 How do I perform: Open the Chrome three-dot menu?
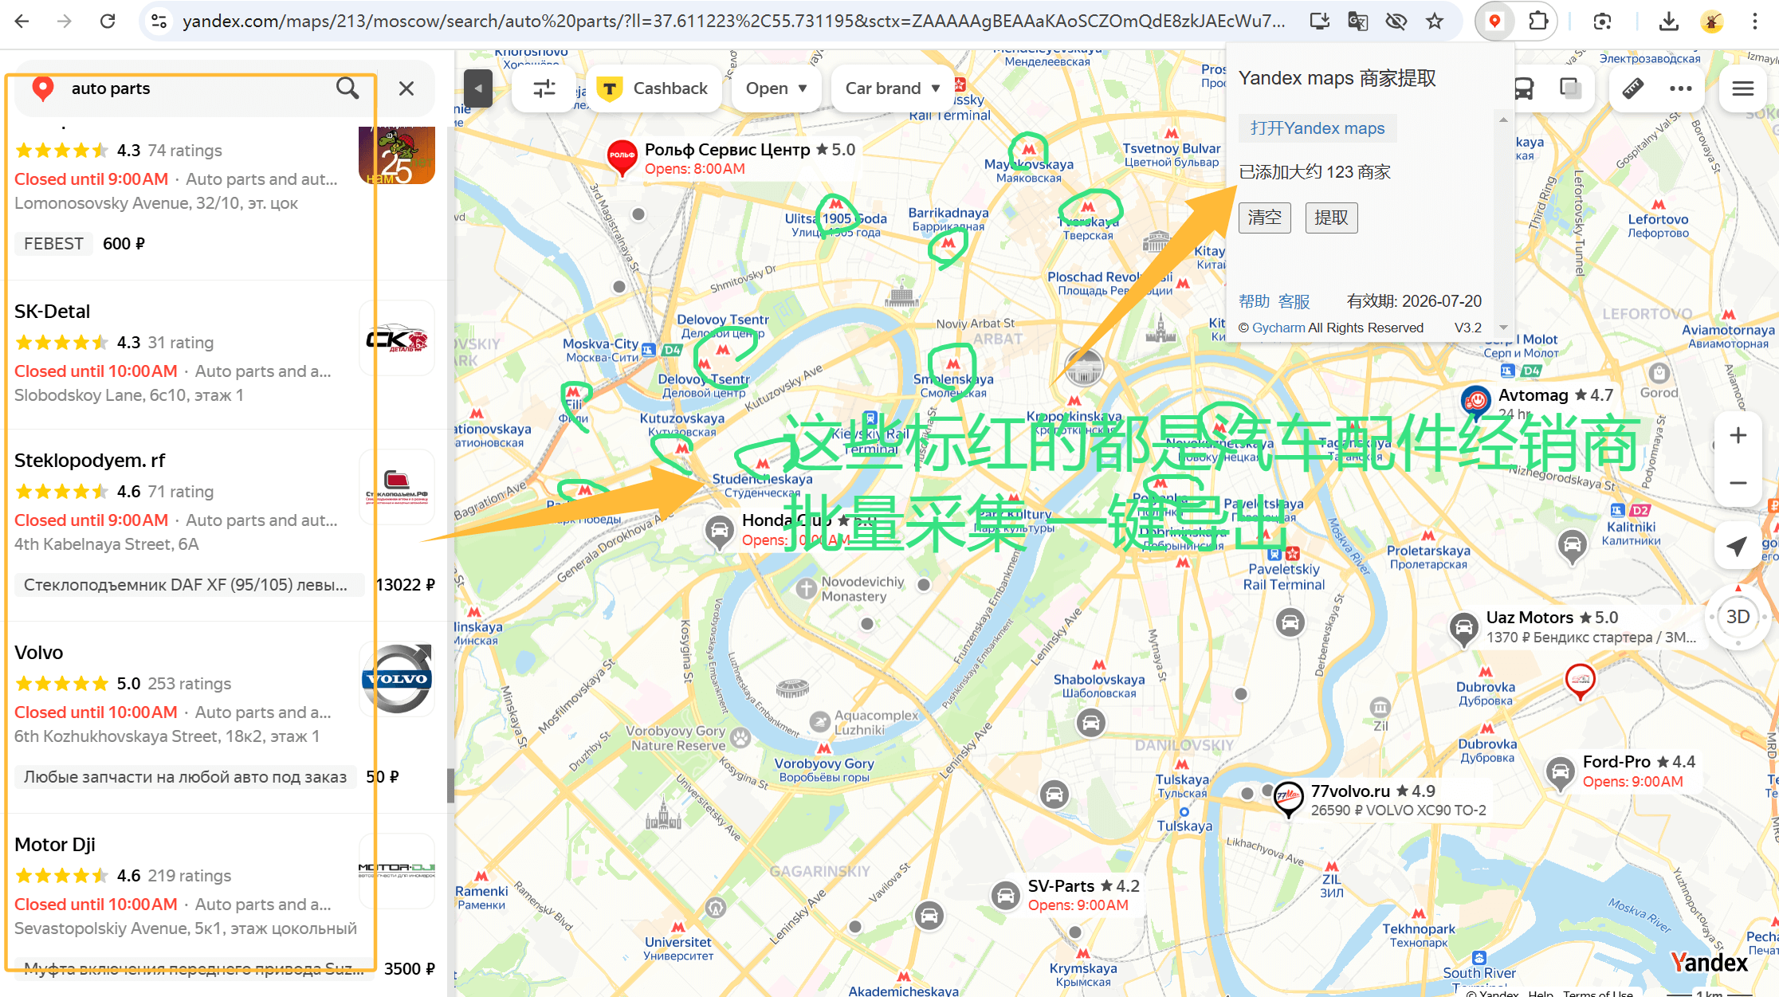[1754, 22]
